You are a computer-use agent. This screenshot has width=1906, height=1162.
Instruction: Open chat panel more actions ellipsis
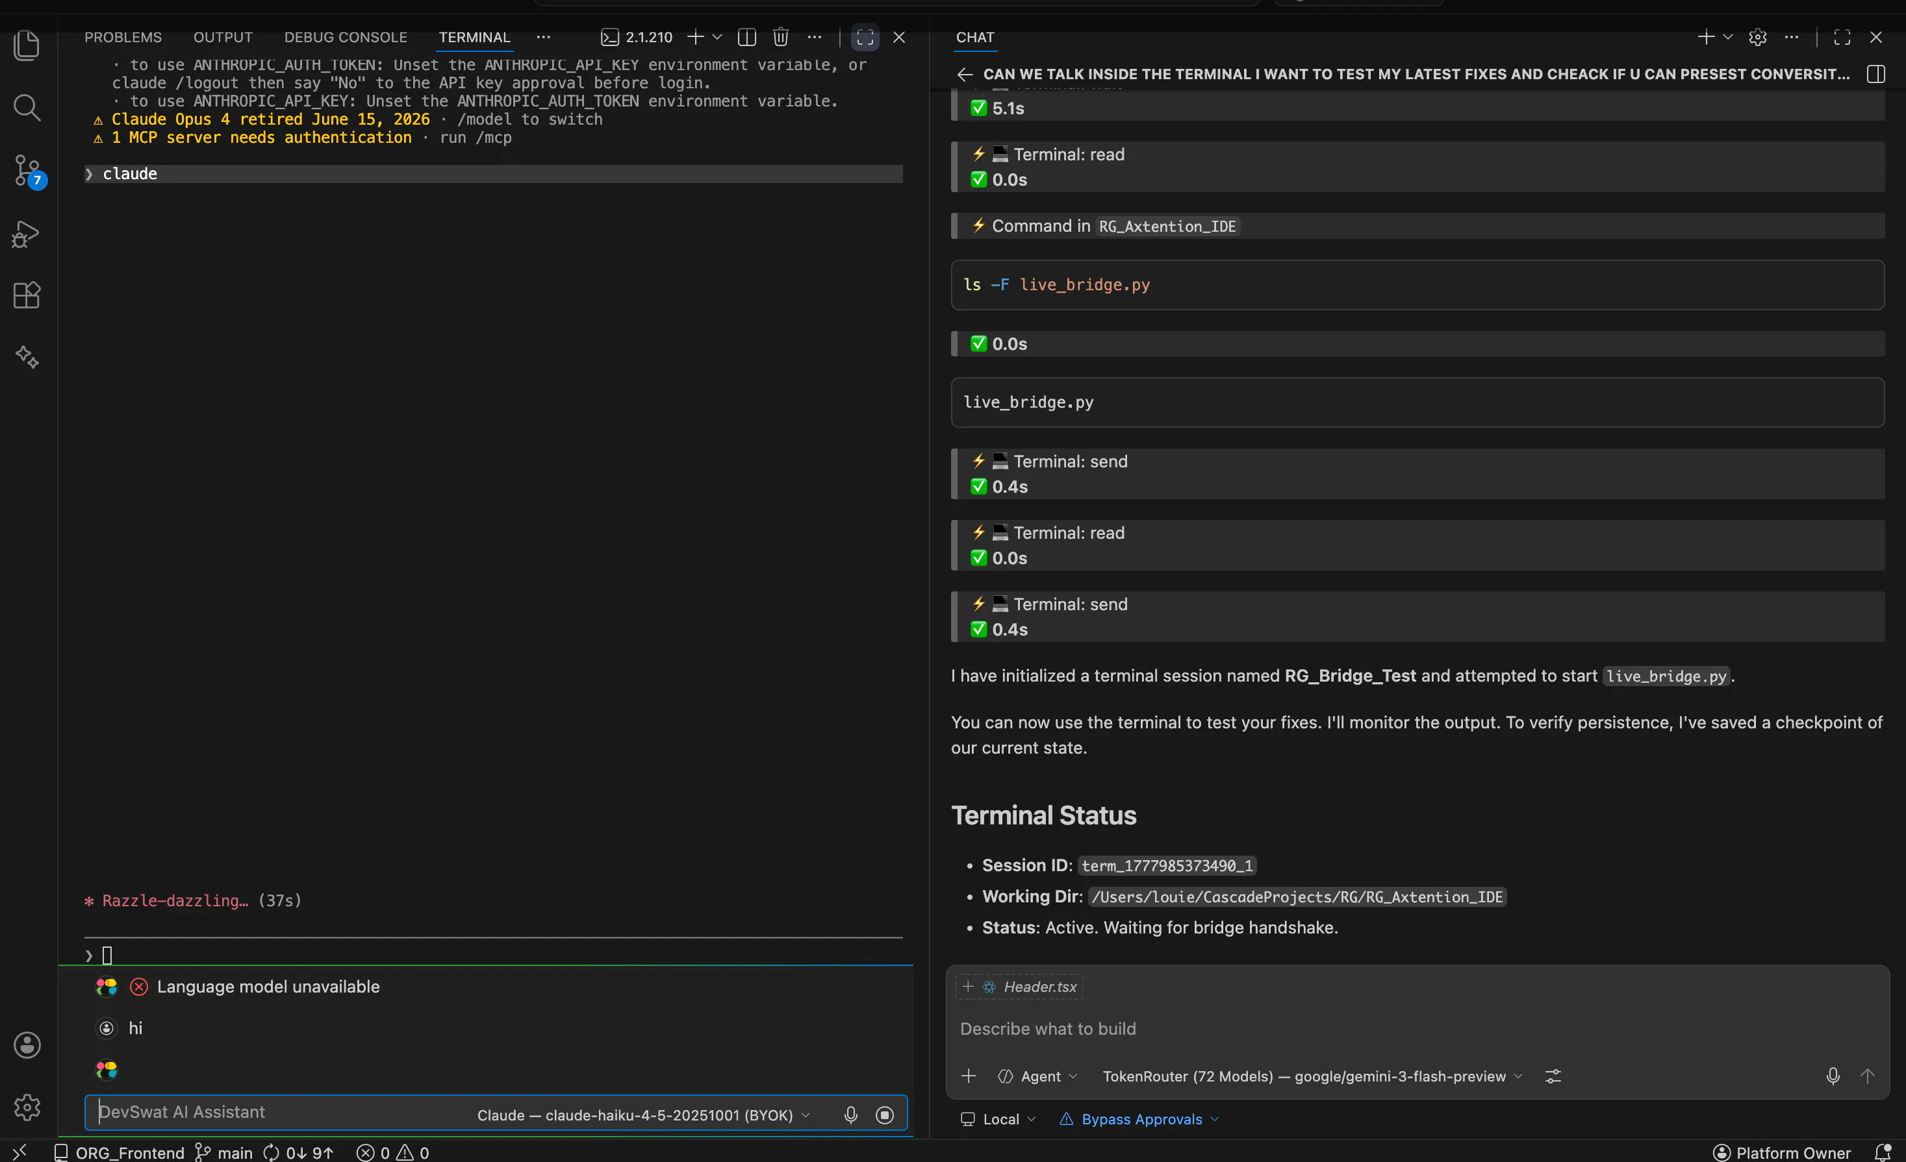click(x=1792, y=37)
